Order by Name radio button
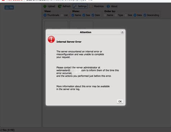Screen dimensions: 171x132 coord(105,15)
